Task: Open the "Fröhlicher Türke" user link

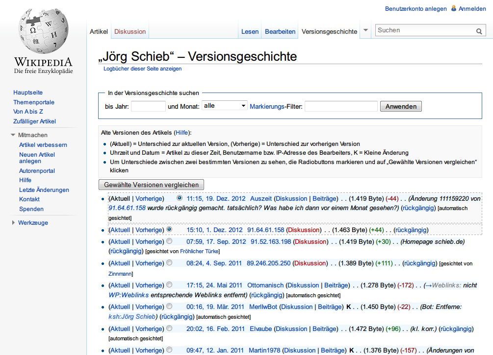Action: point(199,251)
